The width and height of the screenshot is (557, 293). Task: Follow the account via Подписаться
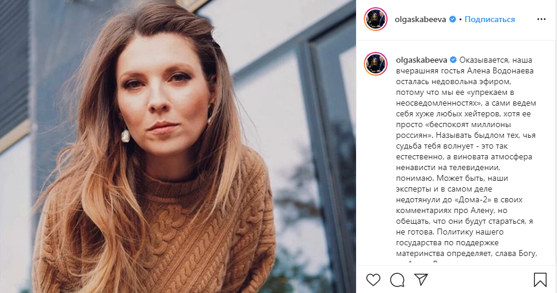click(490, 19)
